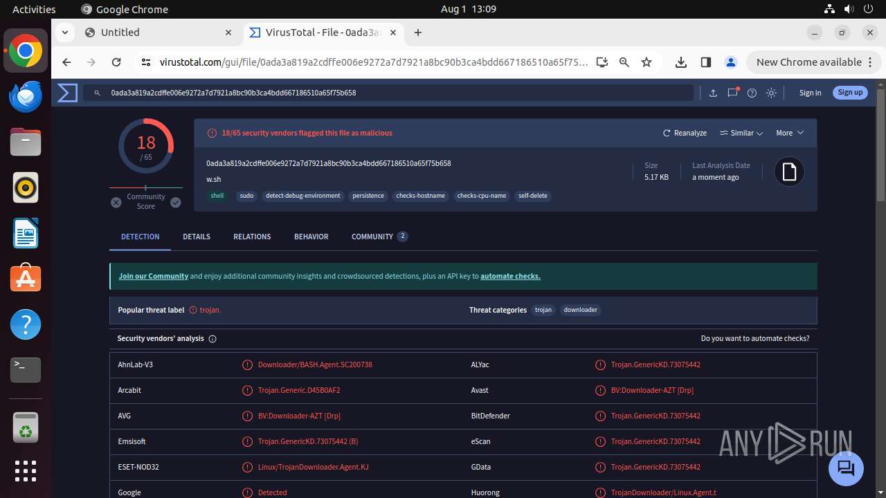Vote harmless with the community check icon
Image resolution: width=886 pixels, height=498 pixels.
(x=176, y=203)
